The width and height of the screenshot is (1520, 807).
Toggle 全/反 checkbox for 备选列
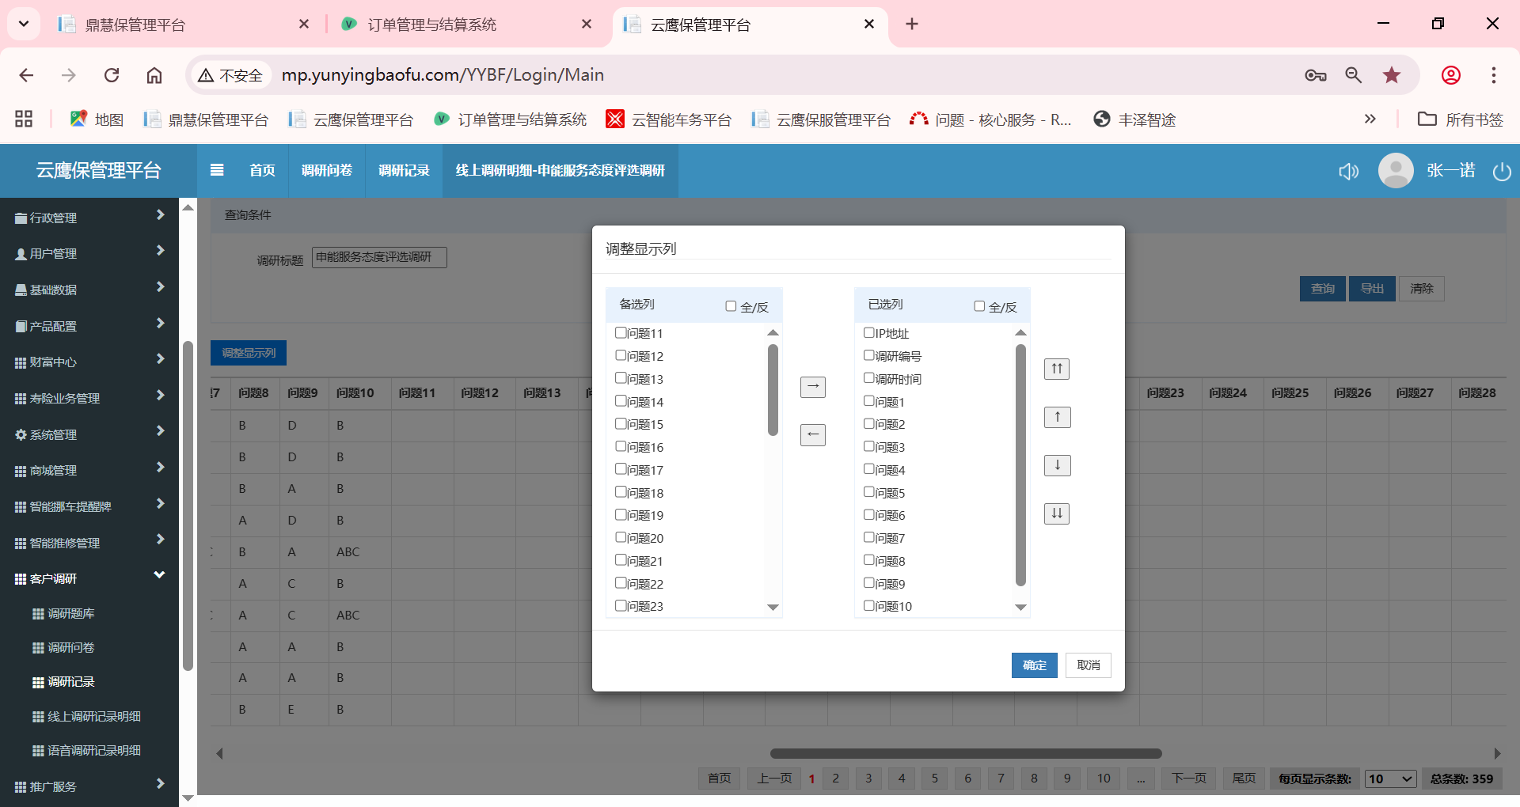pyautogui.click(x=731, y=306)
